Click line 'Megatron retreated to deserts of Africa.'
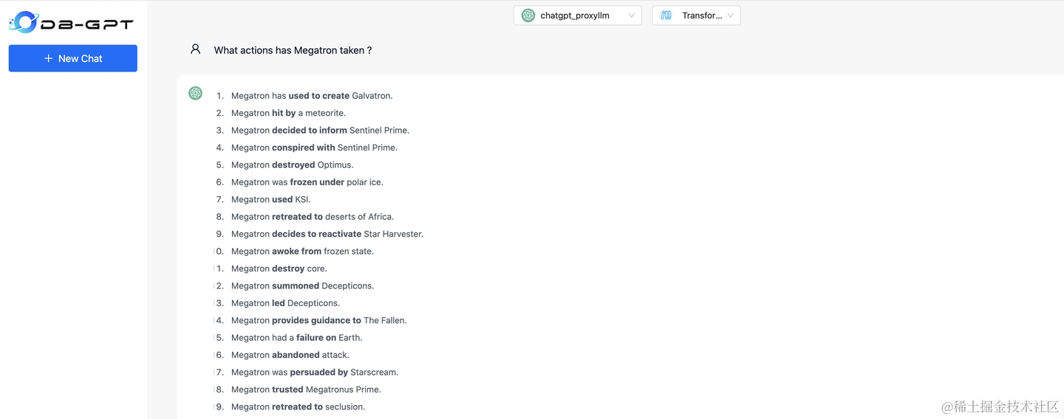The height and width of the screenshot is (419, 1064). [x=313, y=217]
